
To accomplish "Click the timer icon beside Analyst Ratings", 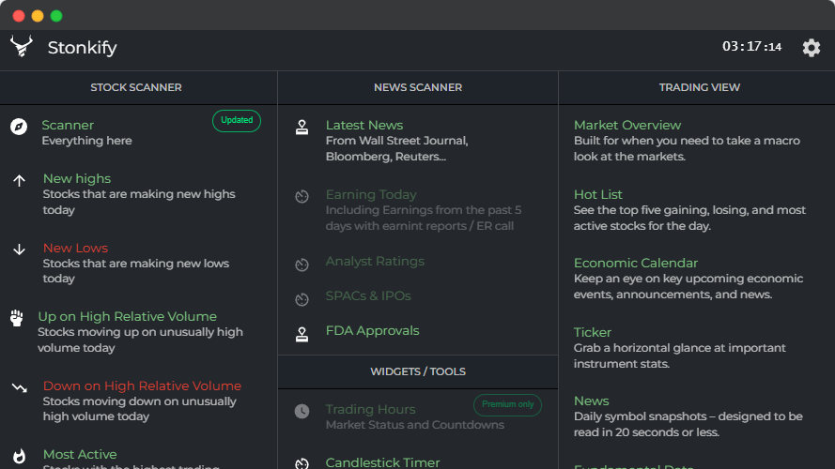I will coord(302,265).
